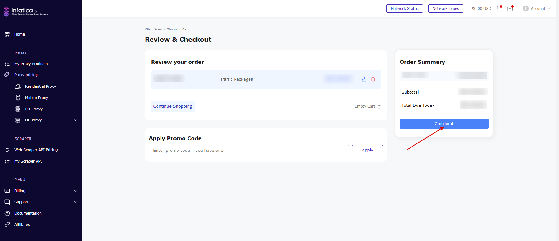Open the Support menu item
559x241 pixels.
click(21, 202)
